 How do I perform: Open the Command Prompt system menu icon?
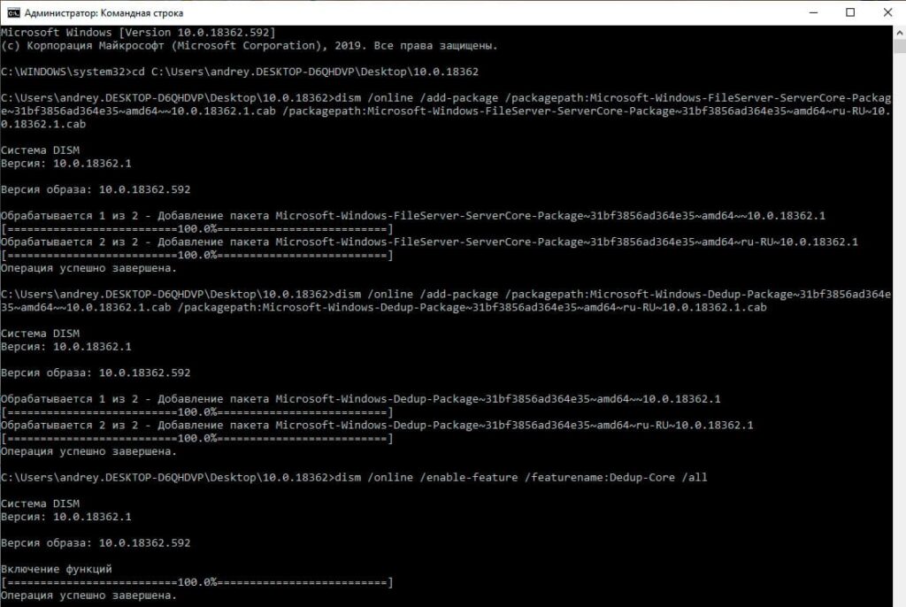coord(11,12)
